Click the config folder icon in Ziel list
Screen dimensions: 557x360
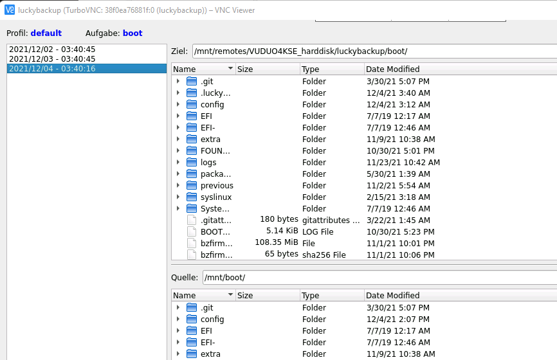[x=192, y=104]
